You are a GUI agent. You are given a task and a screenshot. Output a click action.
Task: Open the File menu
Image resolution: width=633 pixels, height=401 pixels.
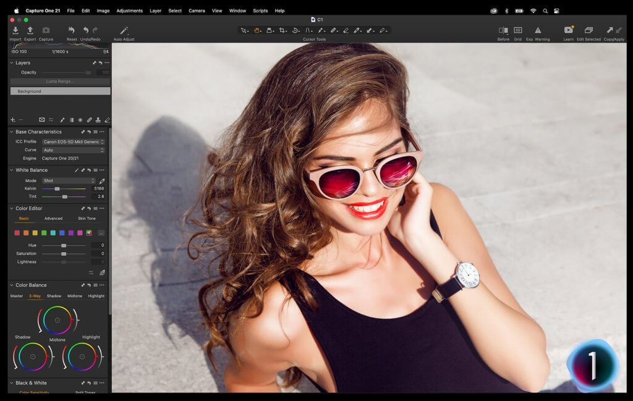70,11
